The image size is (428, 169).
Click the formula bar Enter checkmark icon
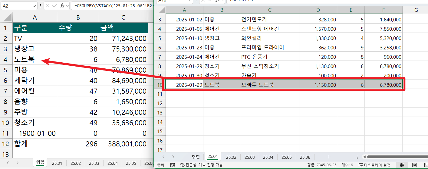[55, 6]
